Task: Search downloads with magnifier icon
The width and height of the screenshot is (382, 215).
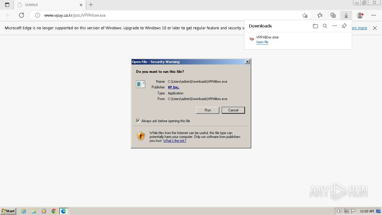Action: (325, 26)
